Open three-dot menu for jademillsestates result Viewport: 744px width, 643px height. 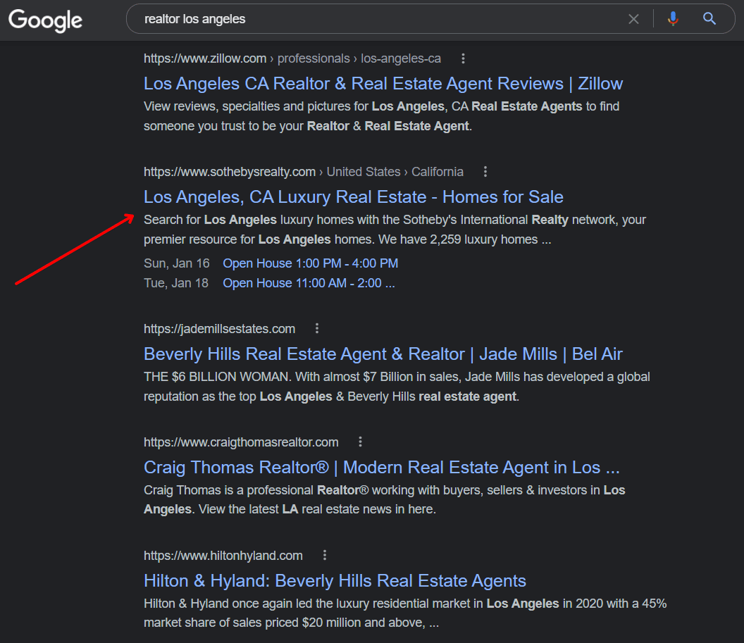point(317,328)
